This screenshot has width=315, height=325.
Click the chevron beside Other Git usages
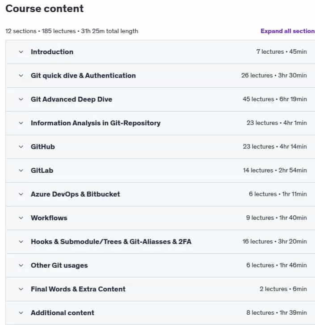[x=21, y=265]
